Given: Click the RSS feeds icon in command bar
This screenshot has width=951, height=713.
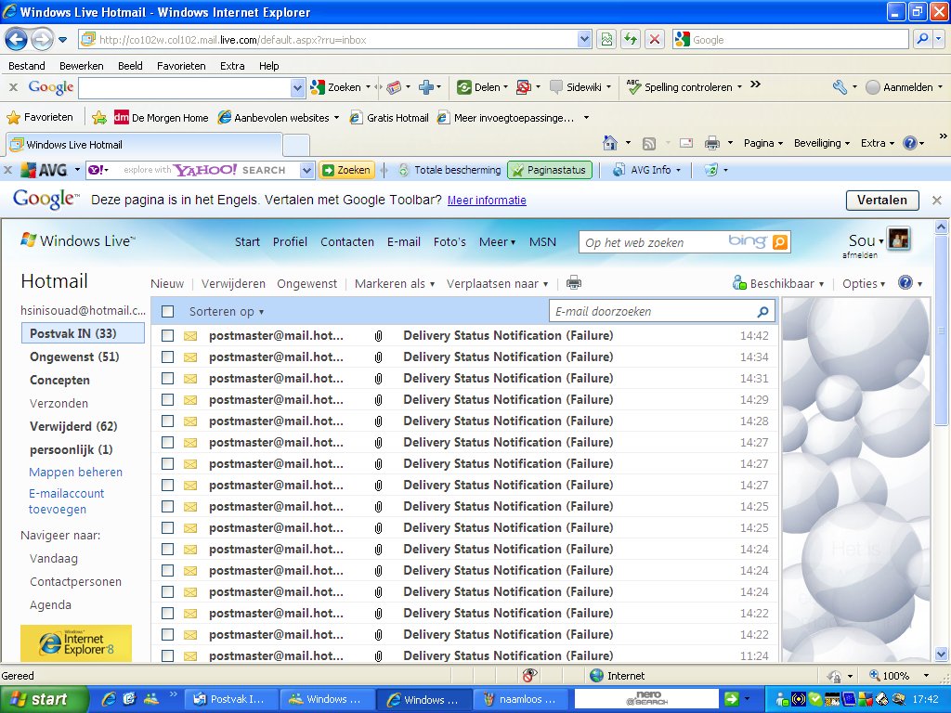Looking at the screenshot, I should click(x=649, y=144).
